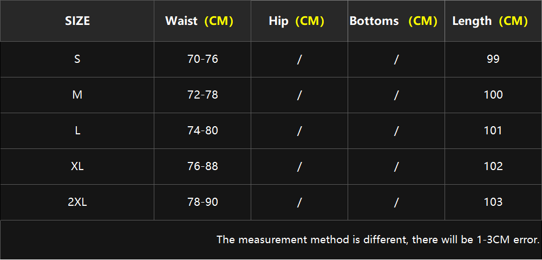Image resolution: width=542 pixels, height=260 pixels.
Task: Click the measurement error note text
Action: (378, 239)
